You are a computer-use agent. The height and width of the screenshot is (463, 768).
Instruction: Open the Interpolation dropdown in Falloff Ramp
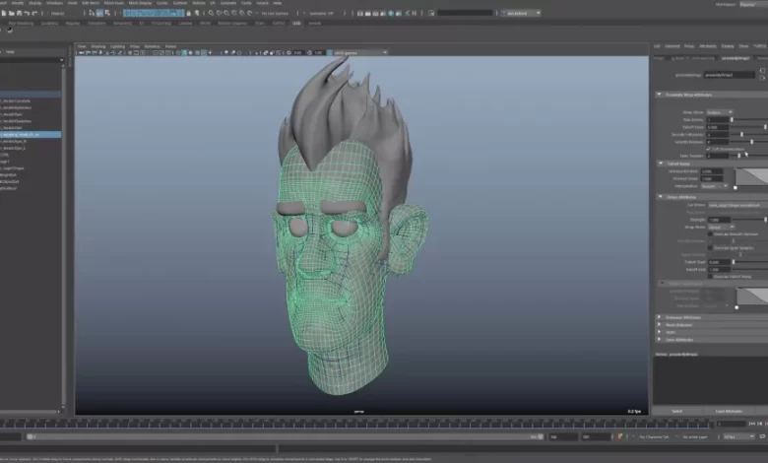tap(717, 185)
